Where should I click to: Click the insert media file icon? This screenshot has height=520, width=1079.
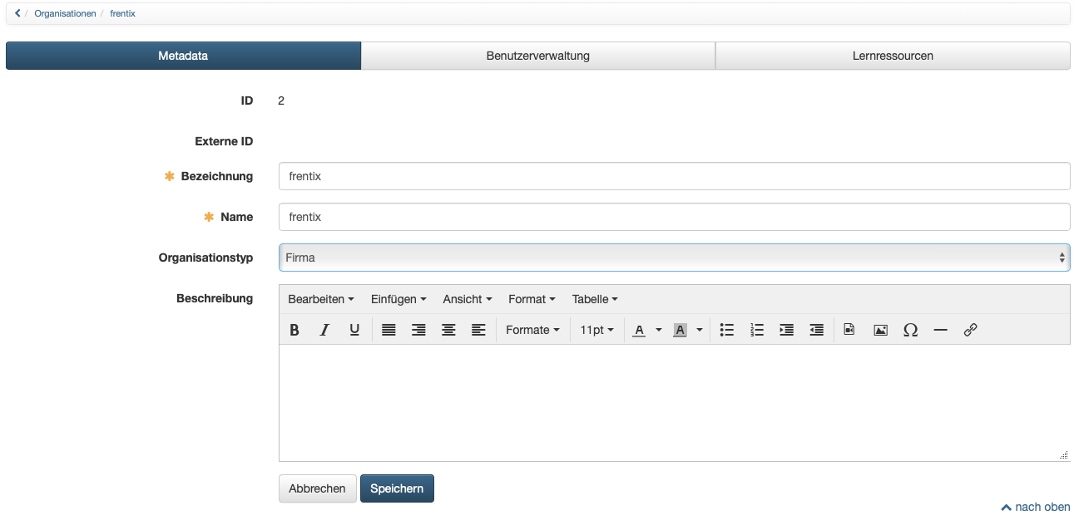tap(849, 330)
